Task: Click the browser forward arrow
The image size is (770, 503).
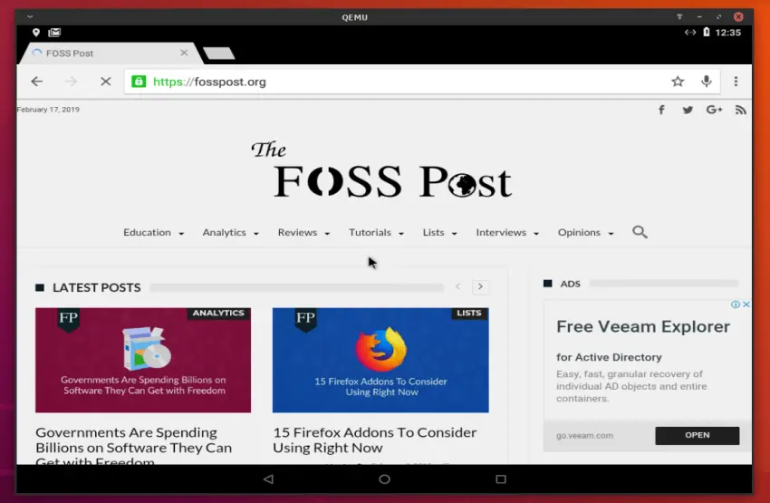Action: pos(72,82)
